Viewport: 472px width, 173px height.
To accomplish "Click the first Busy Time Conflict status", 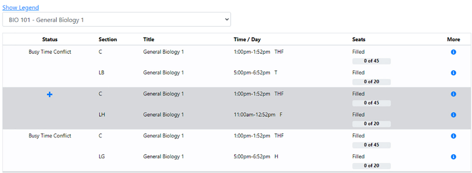I will pos(50,52).
